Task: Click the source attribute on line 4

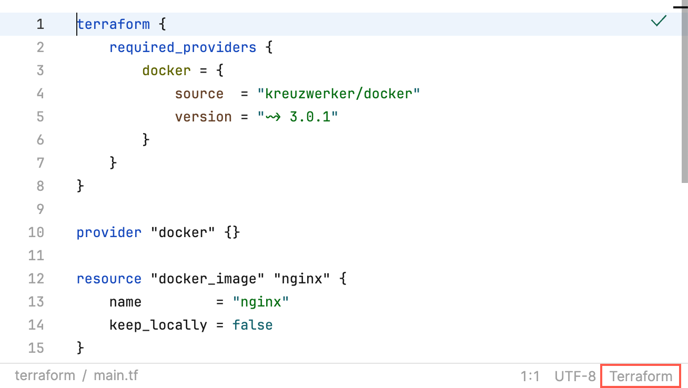Action: (199, 93)
